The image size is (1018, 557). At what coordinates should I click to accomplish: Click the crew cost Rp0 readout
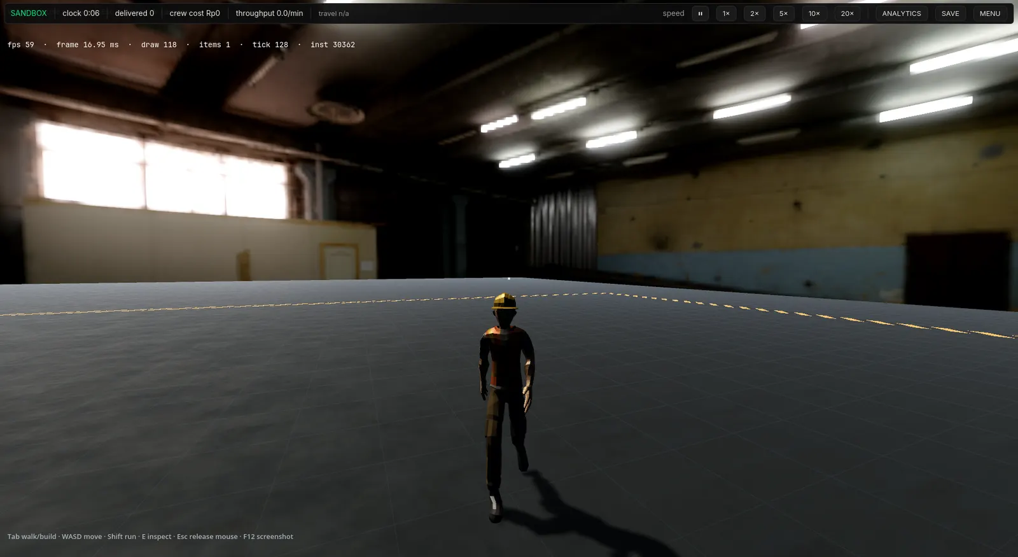coord(195,13)
